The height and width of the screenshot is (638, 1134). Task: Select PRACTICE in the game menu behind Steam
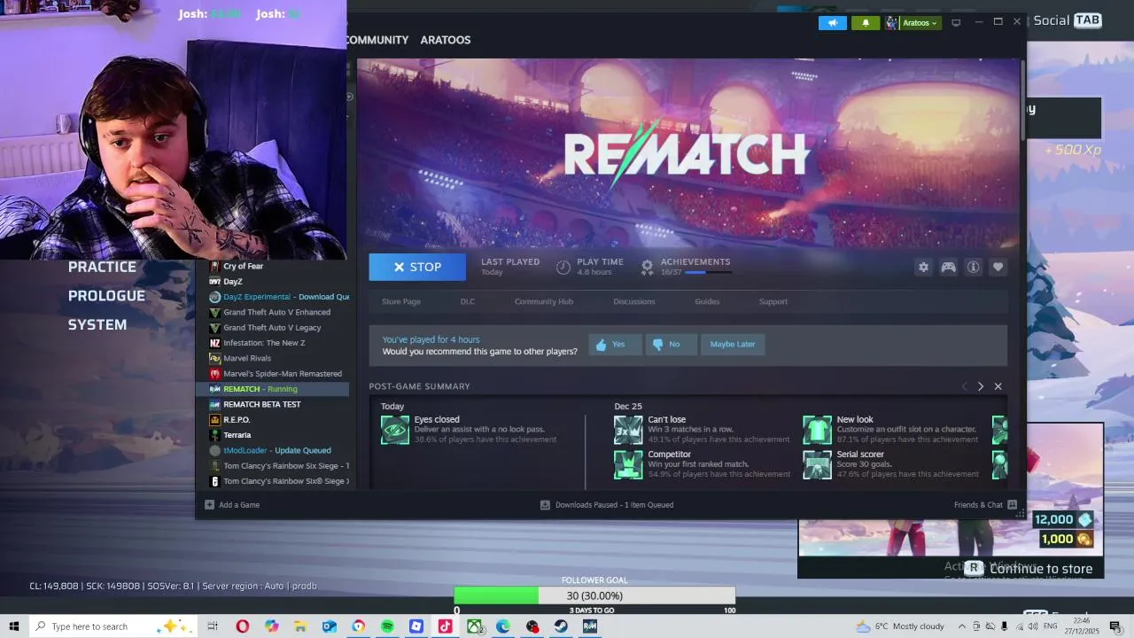102,267
